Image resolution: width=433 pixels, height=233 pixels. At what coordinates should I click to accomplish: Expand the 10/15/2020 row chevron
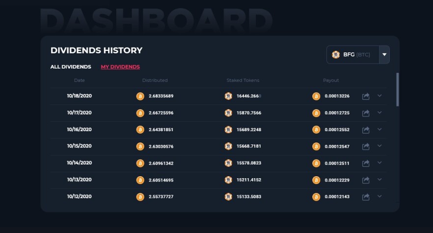[x=379, y=146]
